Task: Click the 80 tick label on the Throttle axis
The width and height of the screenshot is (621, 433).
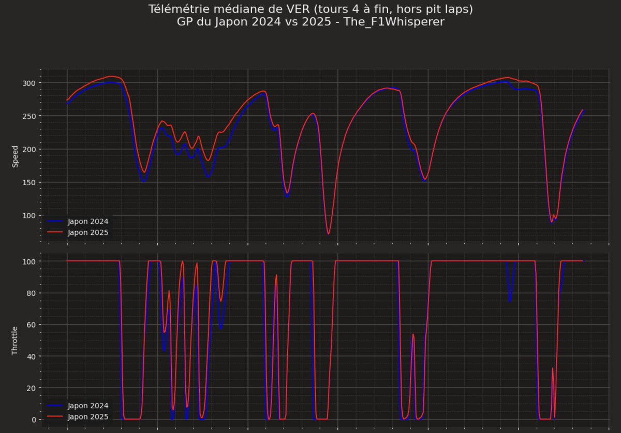Action: (30, 293)
